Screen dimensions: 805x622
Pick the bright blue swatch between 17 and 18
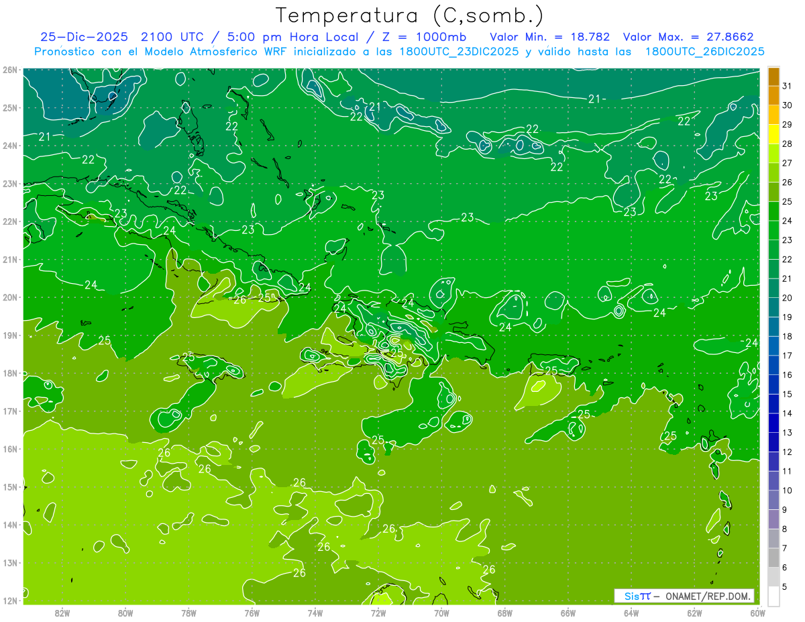773,346
